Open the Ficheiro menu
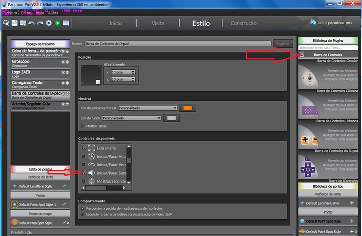The height and width of the screenshot is (236, 362). click(x=10, y=13)
